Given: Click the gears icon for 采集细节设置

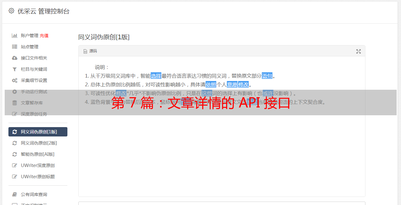Looking at the screenshot, I should (x=14, y=80).
